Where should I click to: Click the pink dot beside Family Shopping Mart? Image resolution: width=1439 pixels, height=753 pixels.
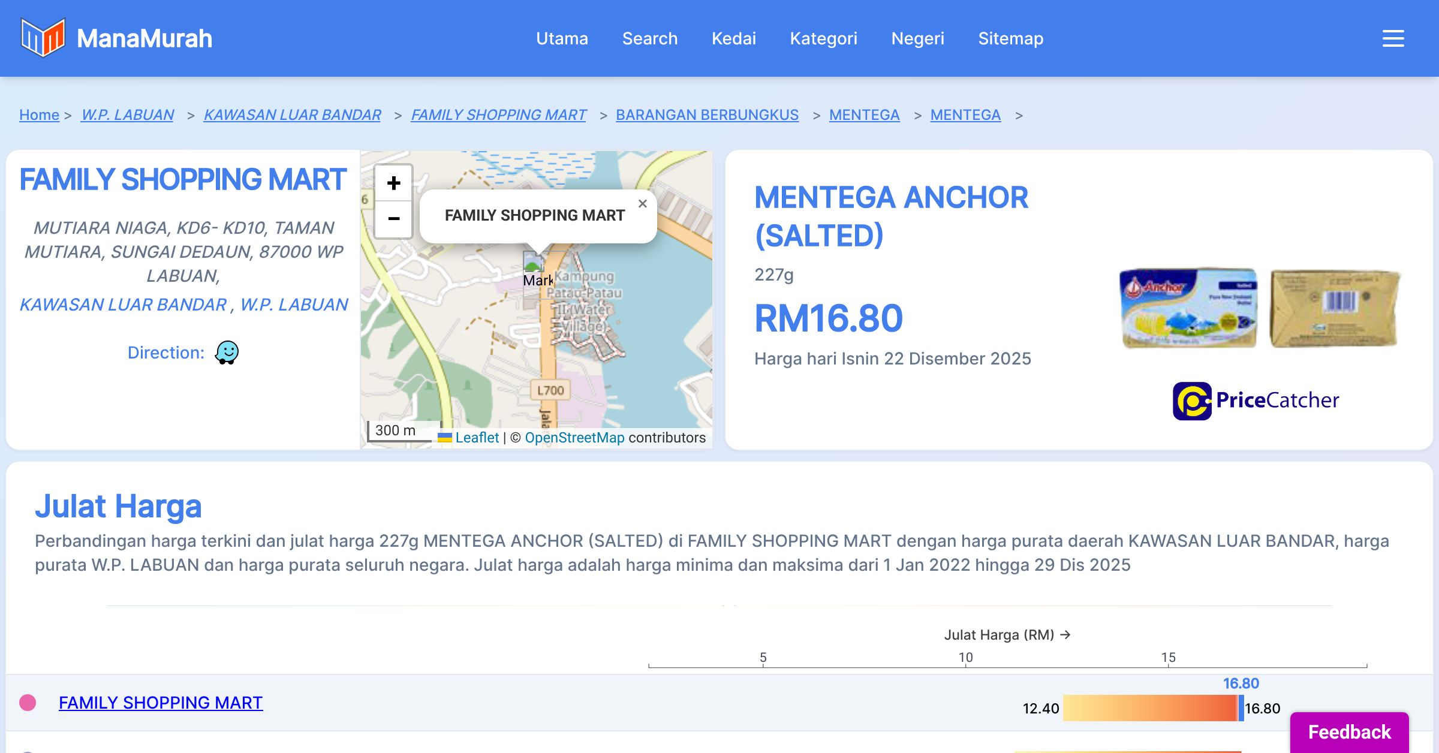point(28,703)
